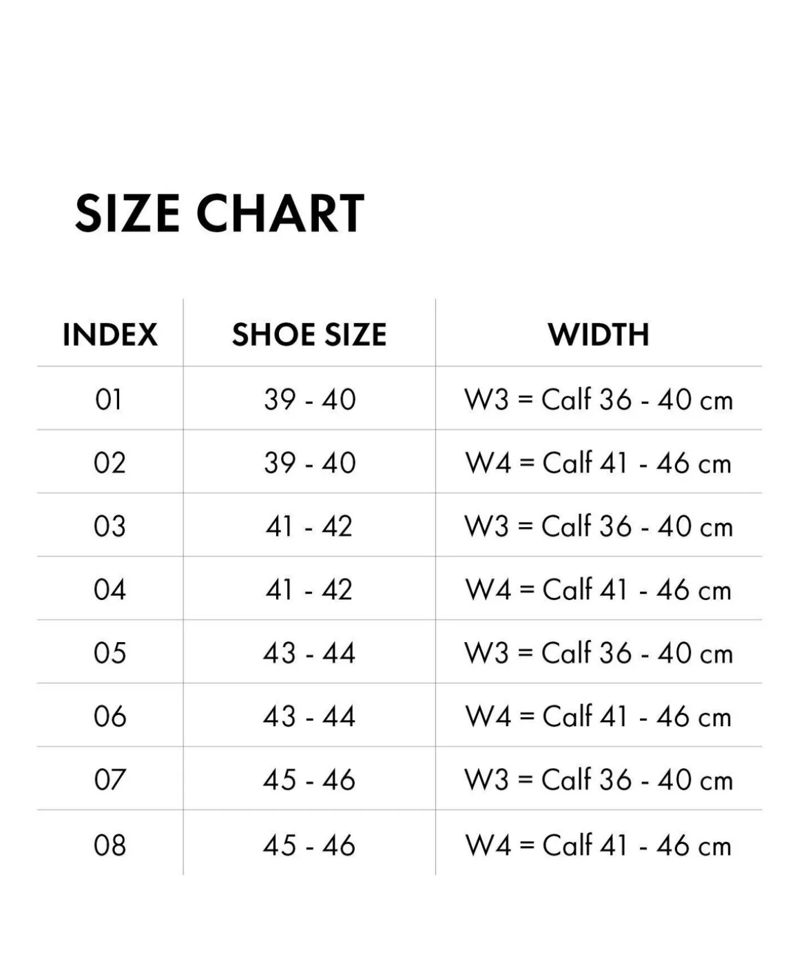Click index 07 cell

pos(110,779)
